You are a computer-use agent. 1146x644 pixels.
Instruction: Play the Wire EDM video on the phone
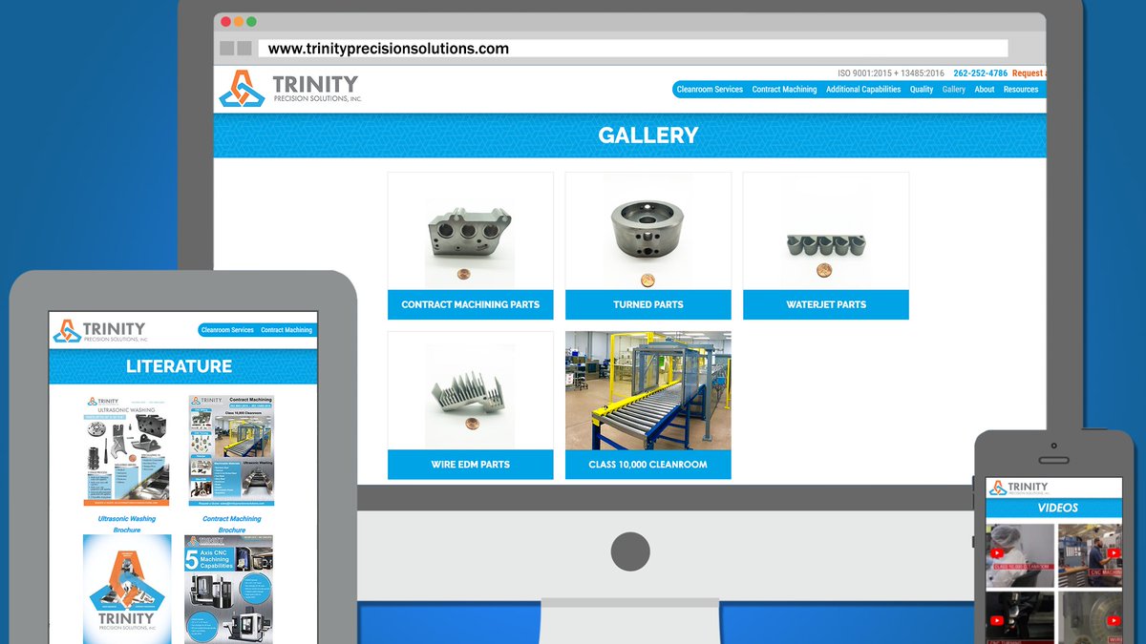coord(1114,619)
